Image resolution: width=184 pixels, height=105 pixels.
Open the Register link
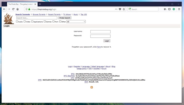point(77,67)
